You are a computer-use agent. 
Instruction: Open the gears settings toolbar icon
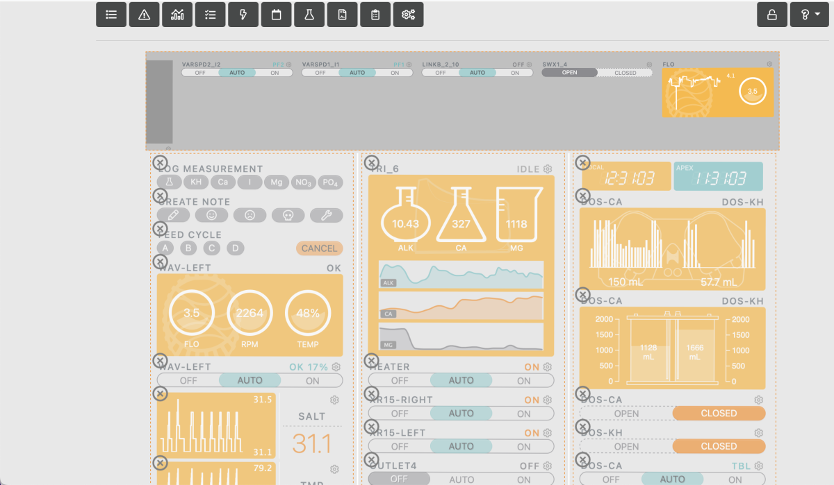tap(408, 15)
